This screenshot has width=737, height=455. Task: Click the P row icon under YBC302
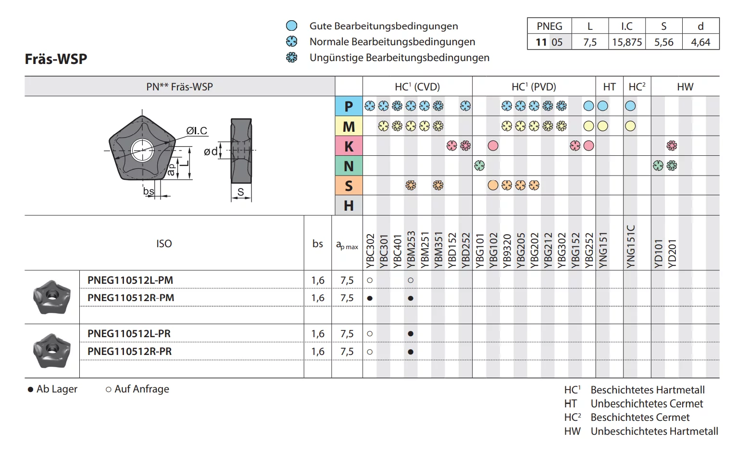[370, 106]
